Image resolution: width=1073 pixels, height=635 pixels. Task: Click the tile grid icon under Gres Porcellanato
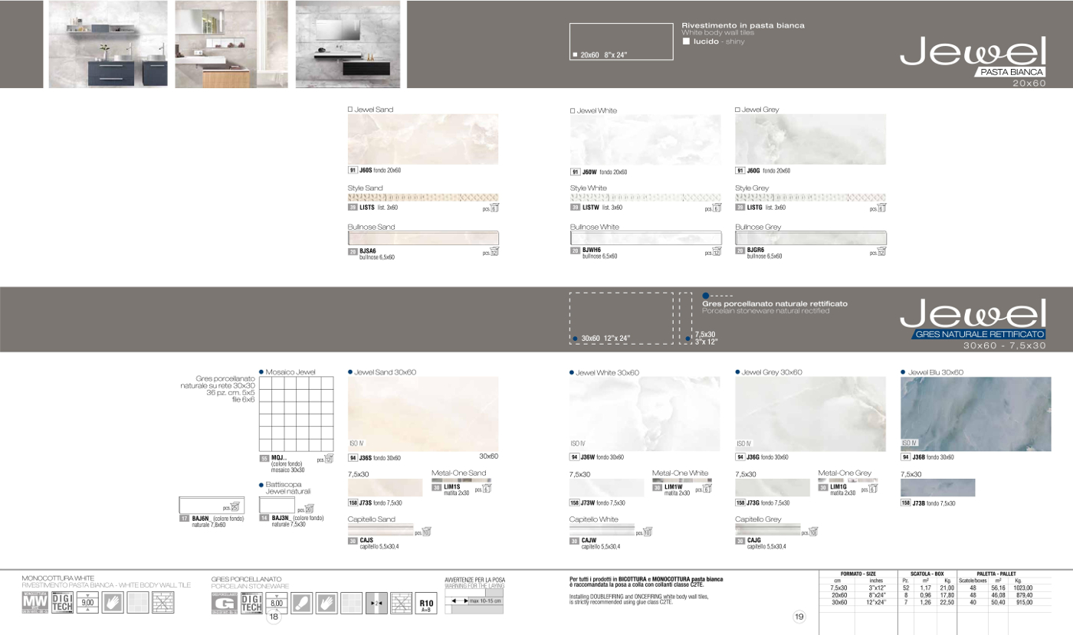352,602
